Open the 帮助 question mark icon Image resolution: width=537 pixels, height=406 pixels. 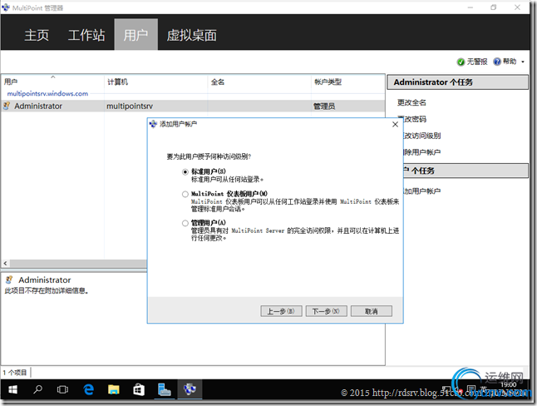point(497,62)
